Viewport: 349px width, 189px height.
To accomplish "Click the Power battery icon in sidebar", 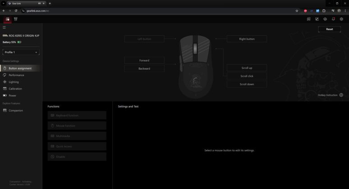I will (5, 95).
